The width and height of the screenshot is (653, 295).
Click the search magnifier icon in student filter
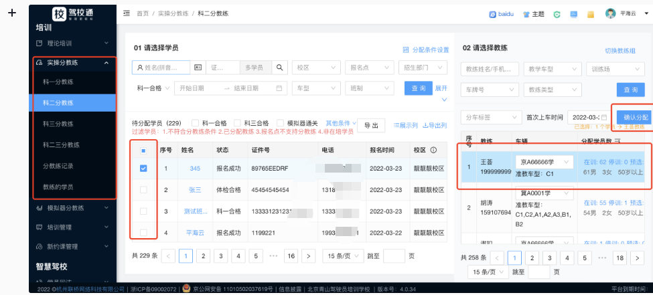click(x=281, y=68)
